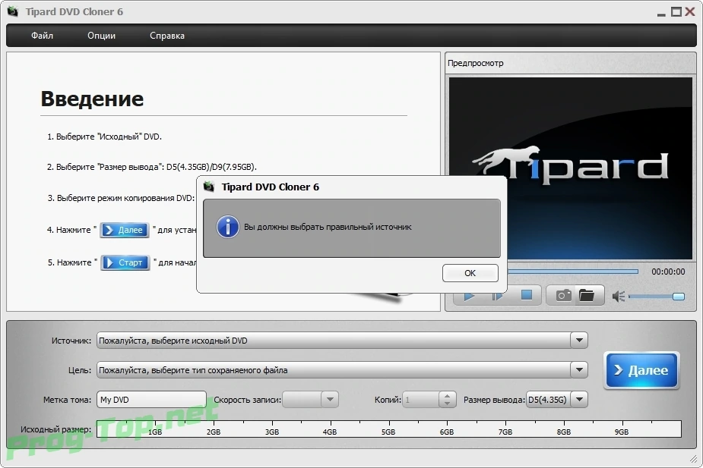
Task: Open the Размер вывода dropdown
Action: (579, 400)
